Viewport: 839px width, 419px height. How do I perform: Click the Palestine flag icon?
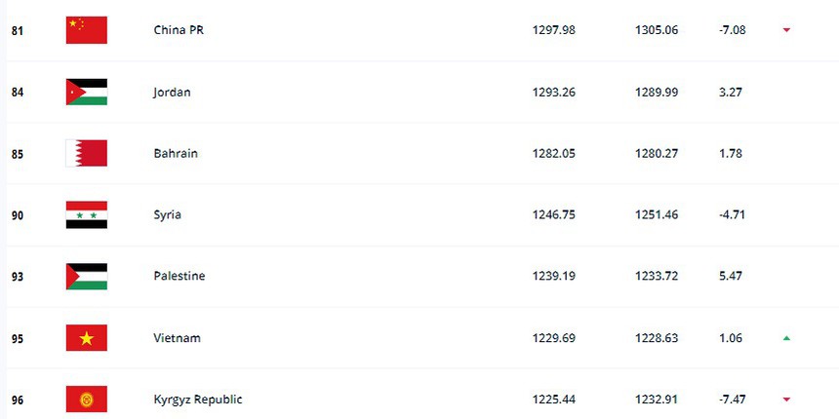[x=86, y=276]
